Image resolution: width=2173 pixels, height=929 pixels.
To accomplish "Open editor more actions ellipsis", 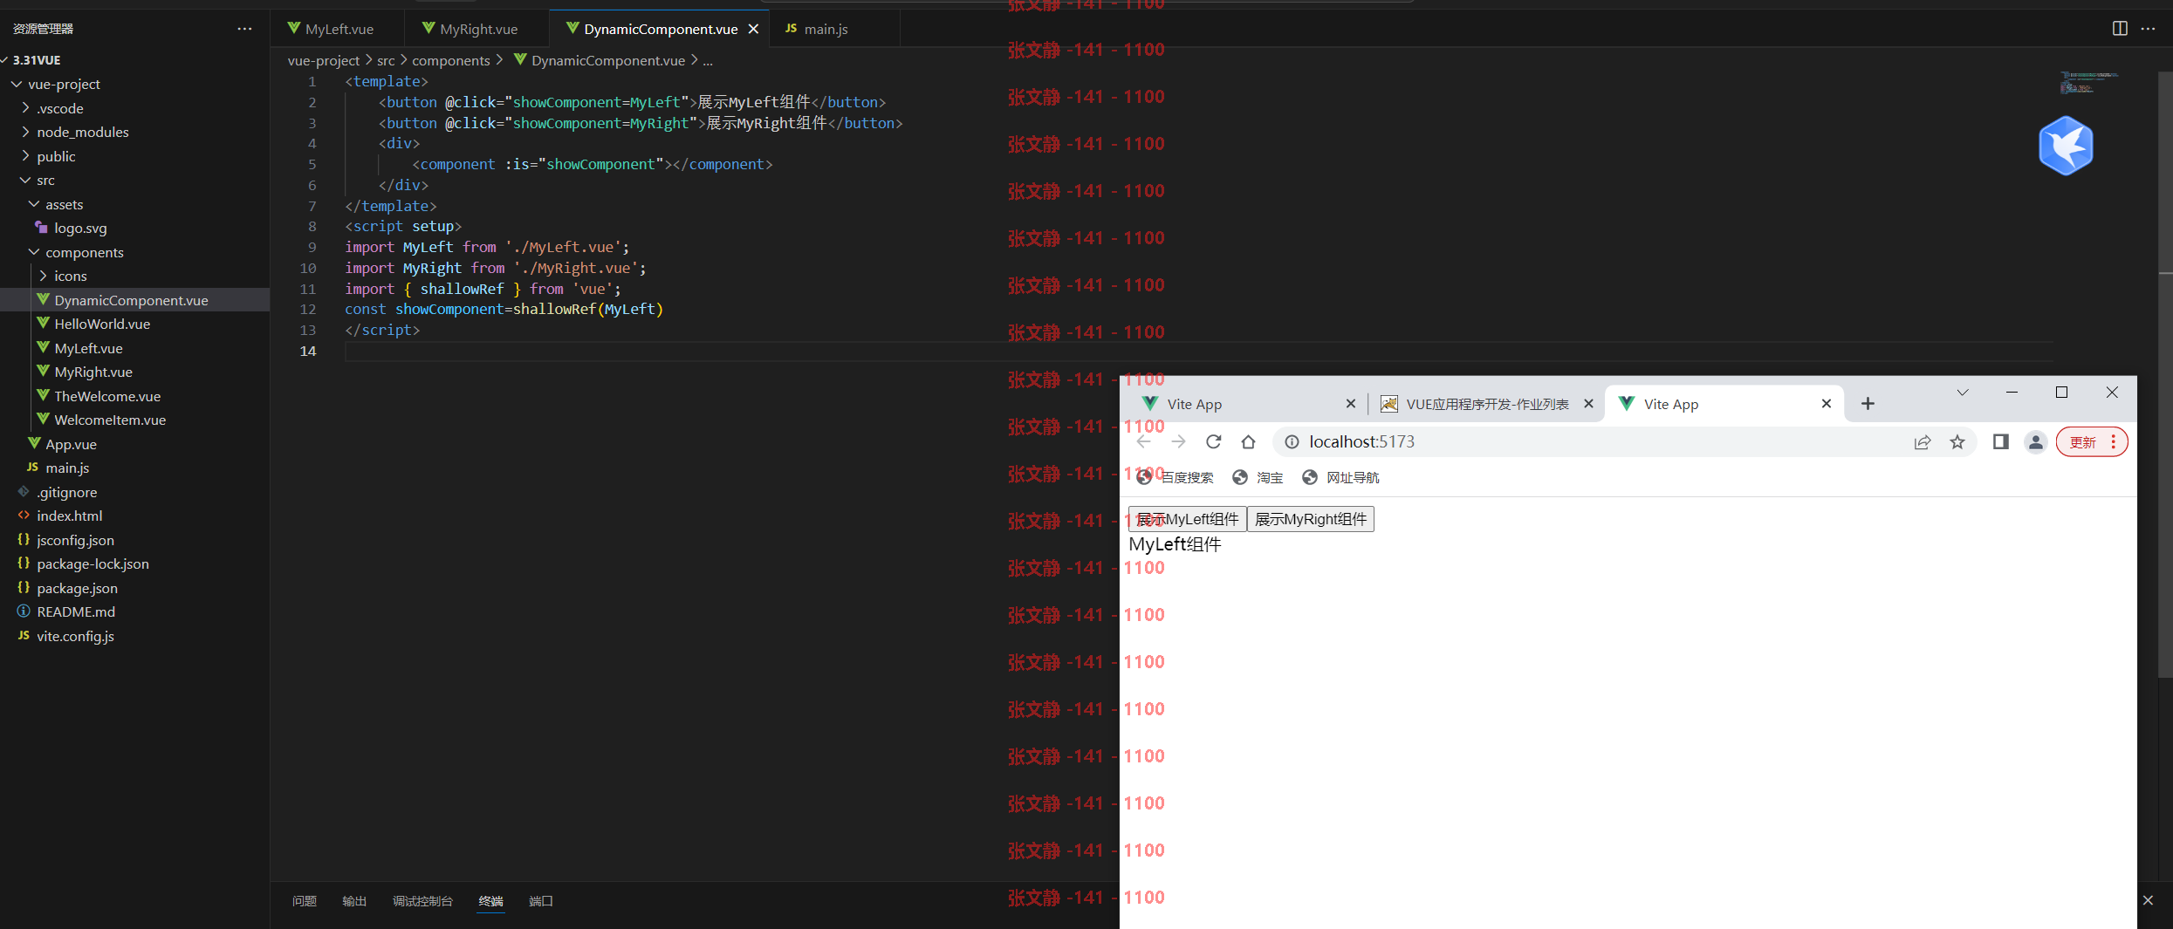I will 2148,29.
